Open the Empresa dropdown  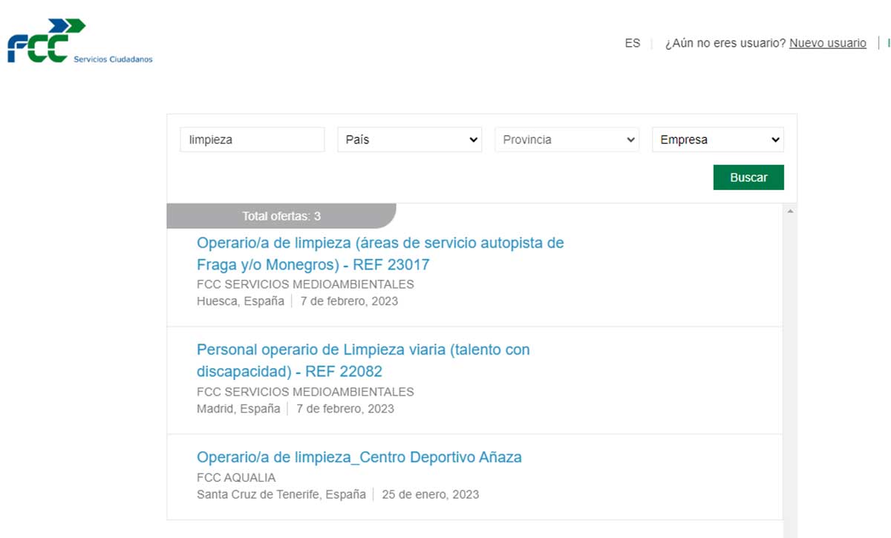717,139
